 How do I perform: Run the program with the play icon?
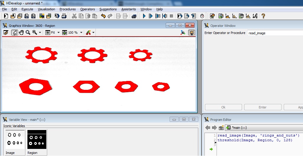(144, 16)
